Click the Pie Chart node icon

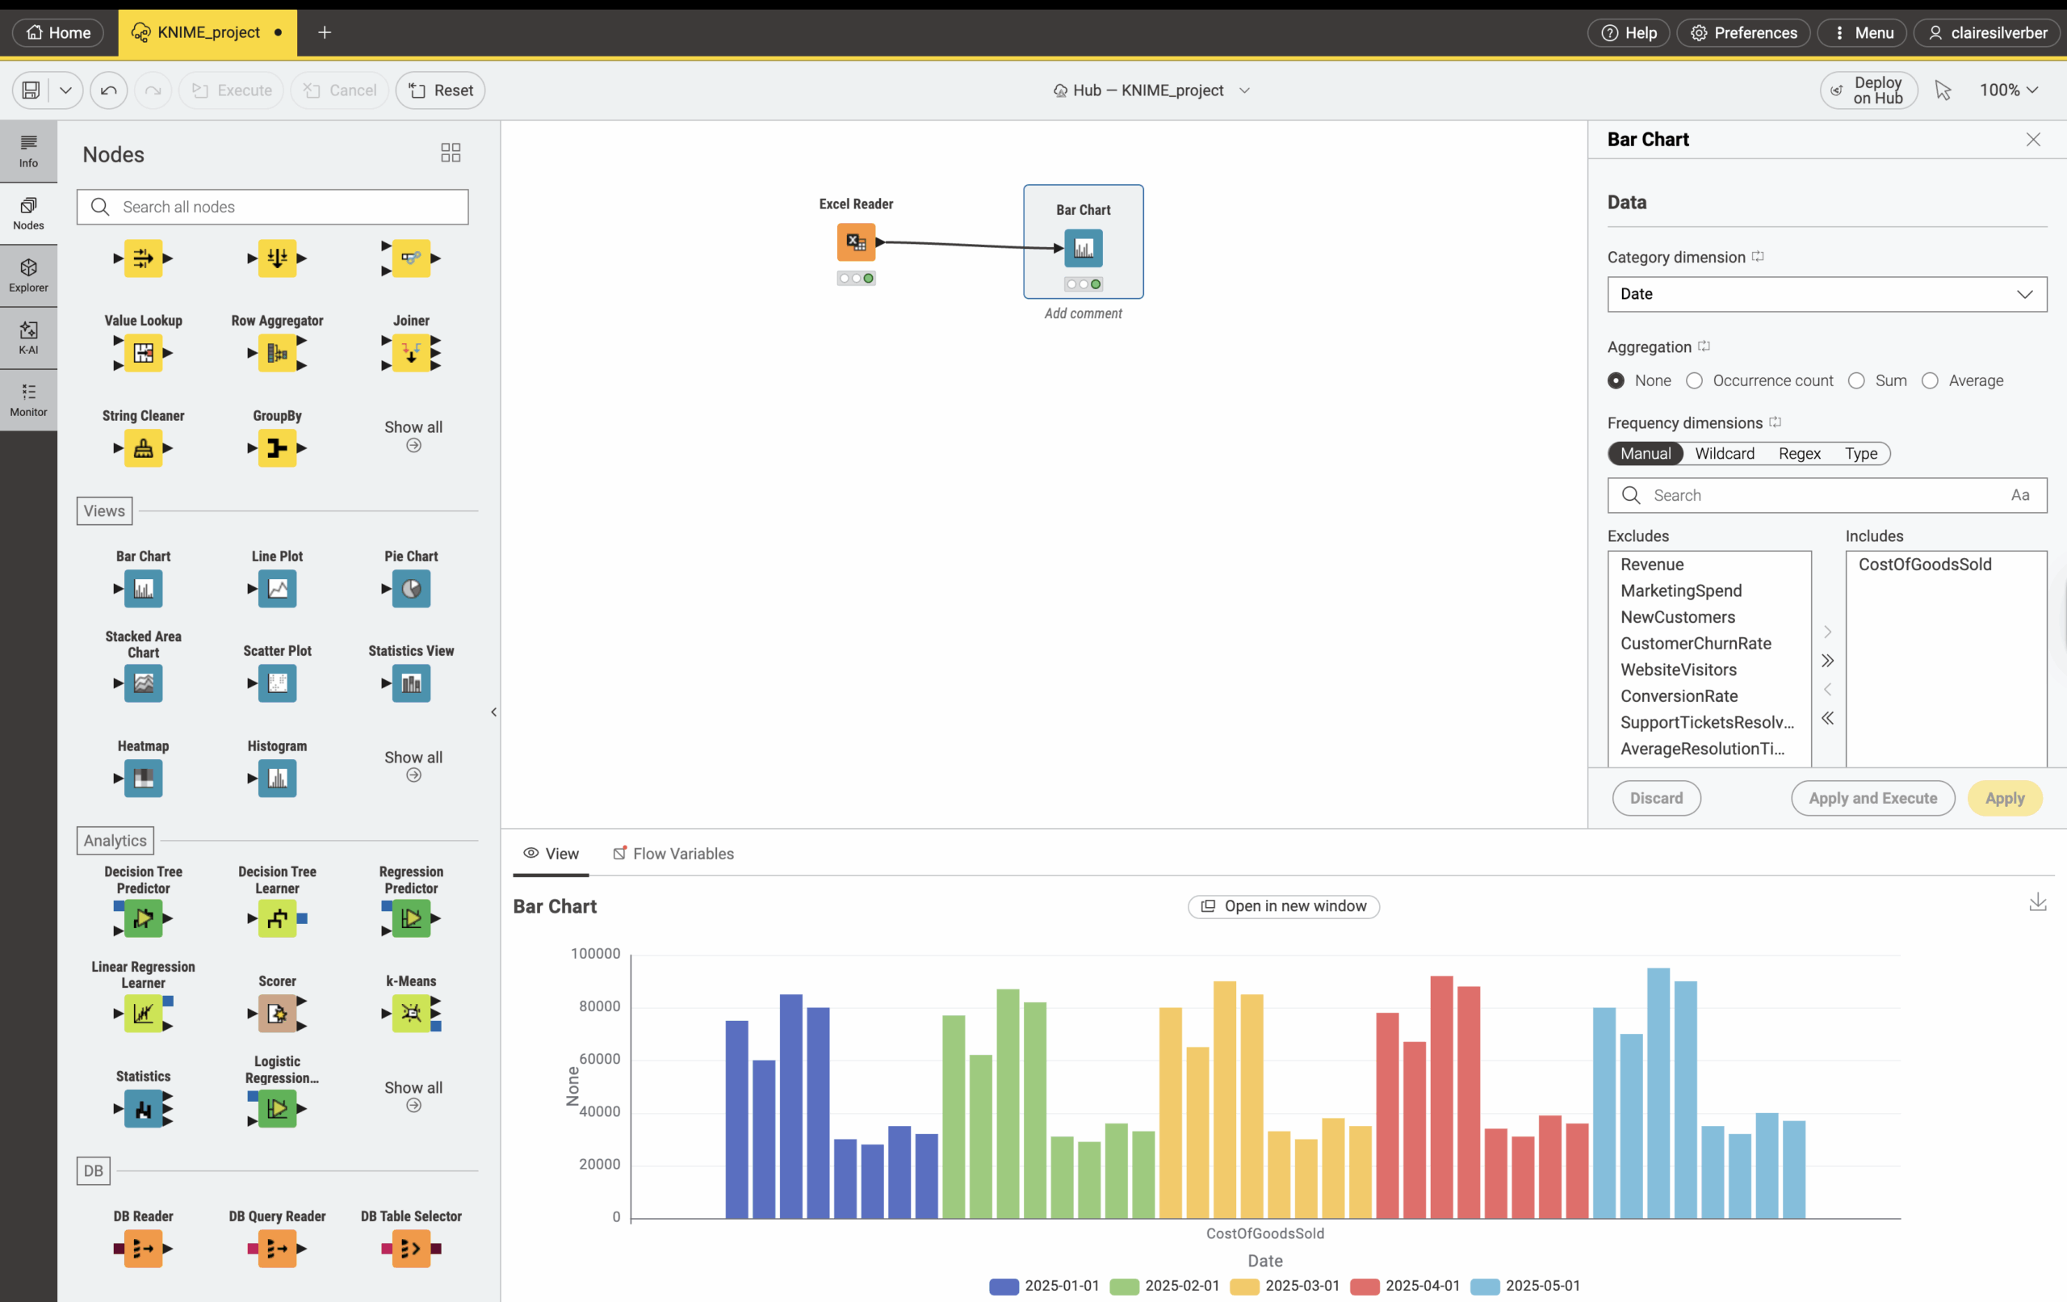(x=411, y=589)
